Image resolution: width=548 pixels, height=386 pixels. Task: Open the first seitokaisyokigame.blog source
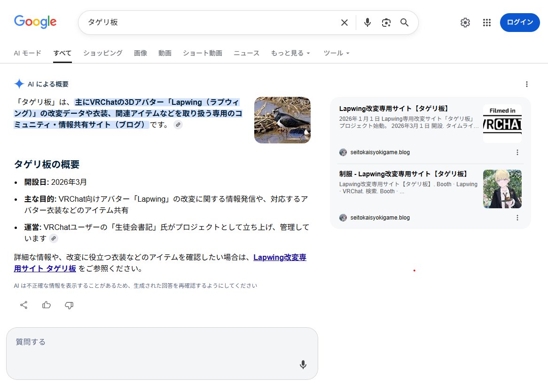coord(380,152)
